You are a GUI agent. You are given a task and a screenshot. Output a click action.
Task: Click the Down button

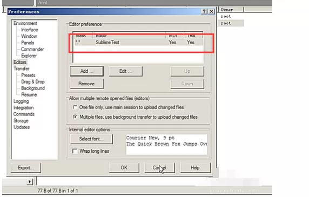tap(187, 84)
